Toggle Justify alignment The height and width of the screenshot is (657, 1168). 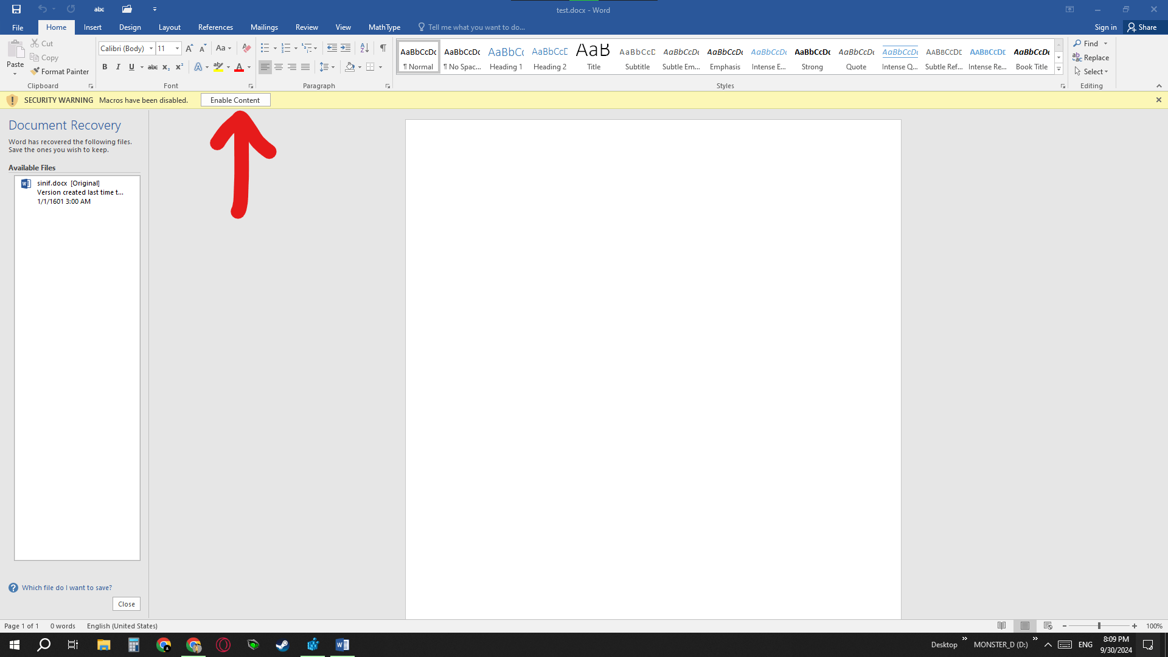305,67
